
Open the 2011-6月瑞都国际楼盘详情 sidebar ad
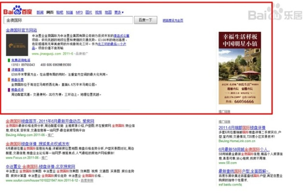pyautogui.click(x=242, y=128)
